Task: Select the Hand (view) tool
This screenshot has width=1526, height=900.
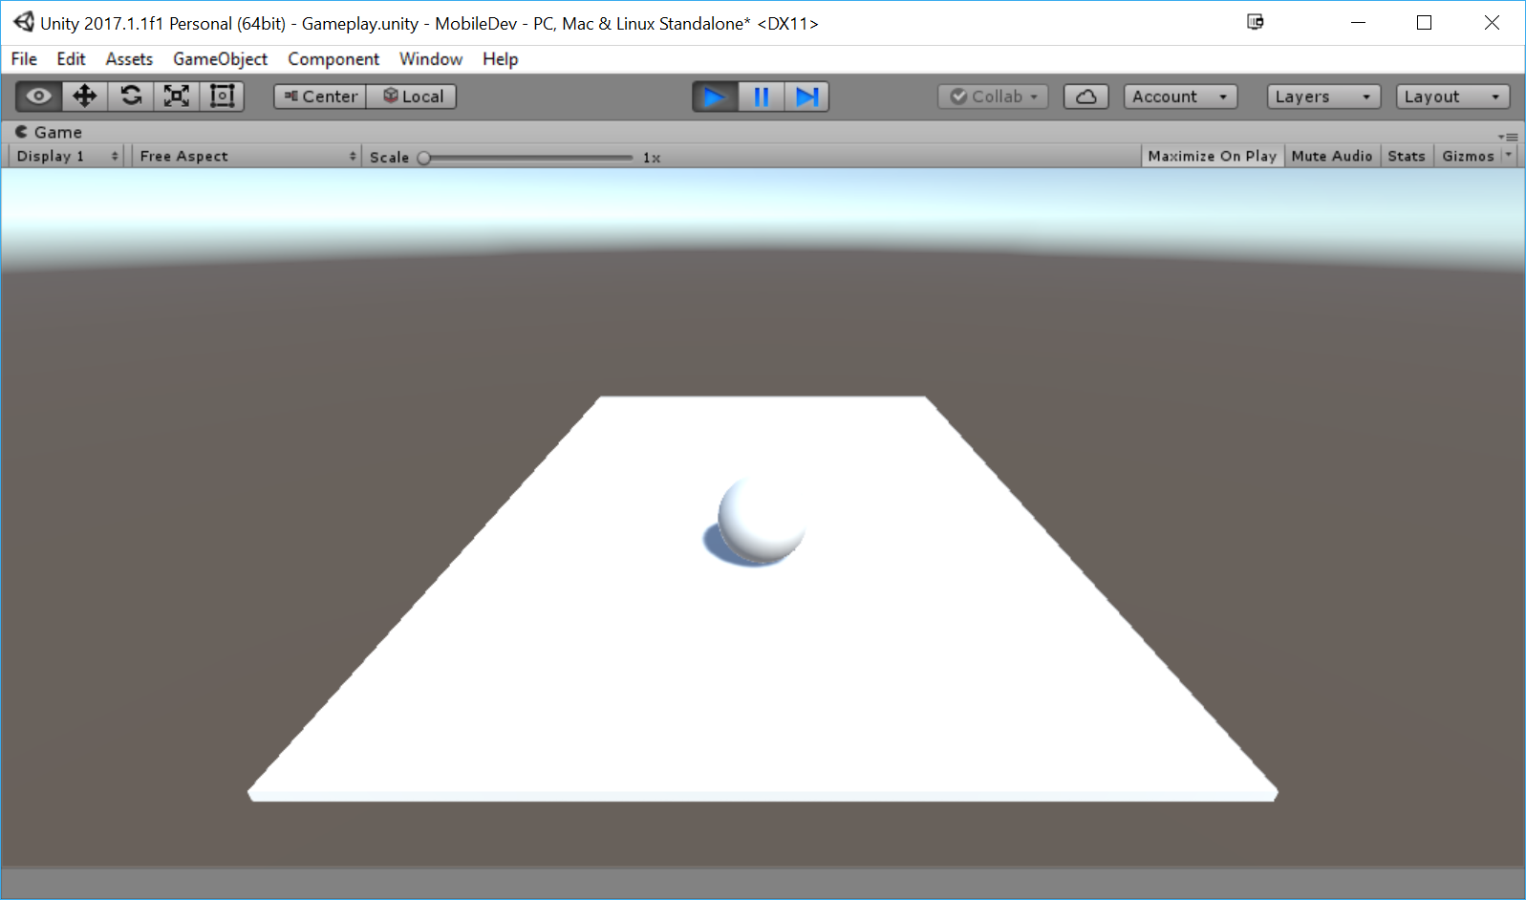Action: 39,96
